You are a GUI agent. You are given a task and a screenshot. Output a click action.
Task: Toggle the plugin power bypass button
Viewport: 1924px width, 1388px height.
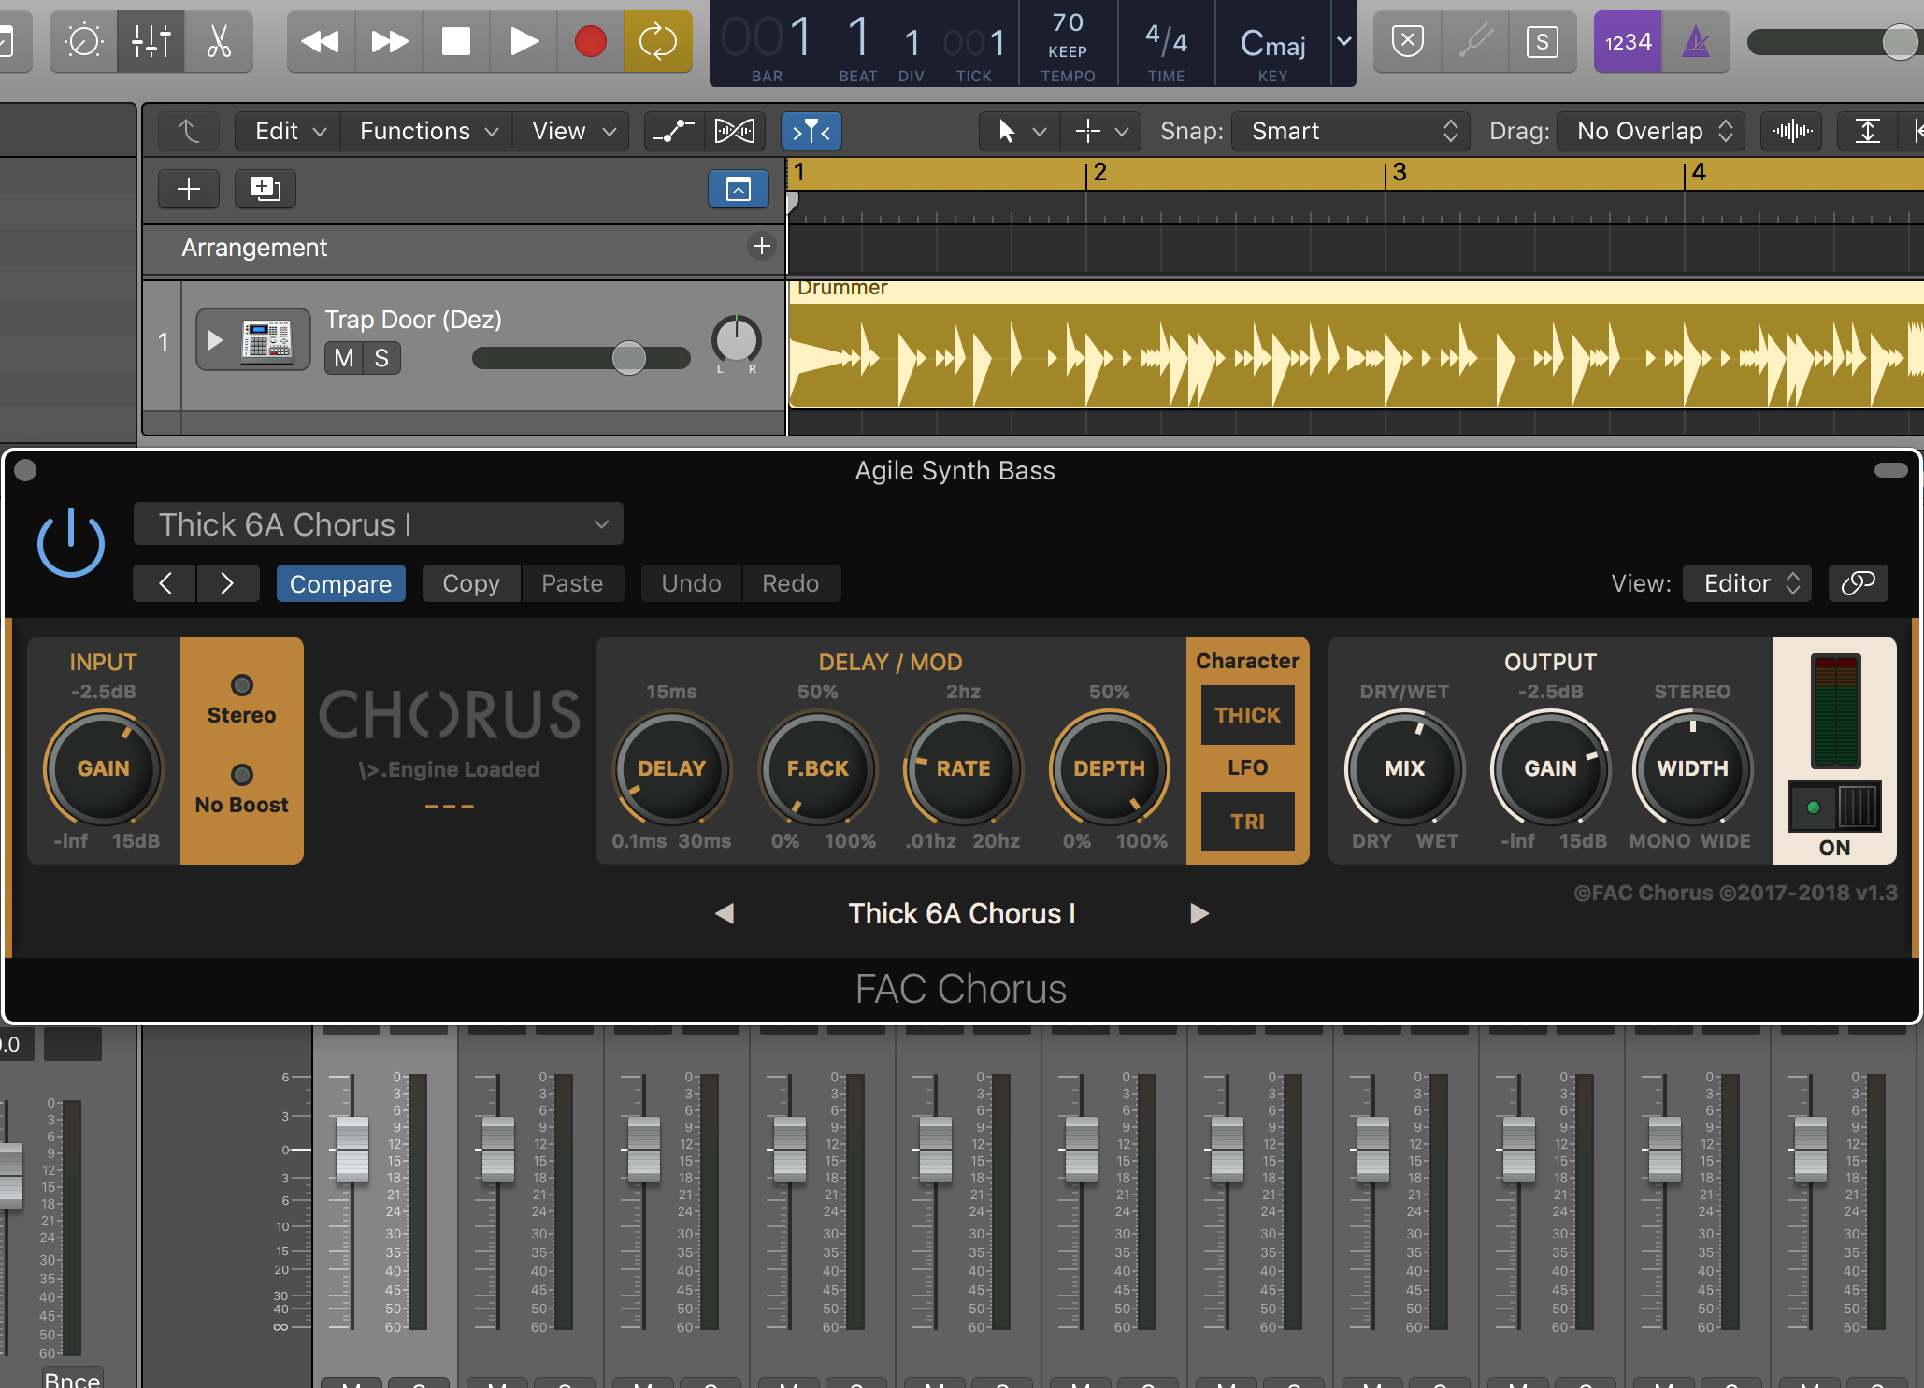pos(71,543)
